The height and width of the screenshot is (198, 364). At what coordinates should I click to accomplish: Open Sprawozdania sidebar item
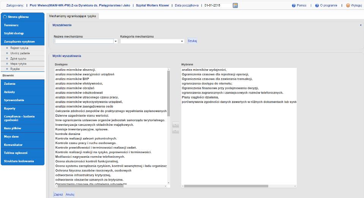(x=22, y=100)
